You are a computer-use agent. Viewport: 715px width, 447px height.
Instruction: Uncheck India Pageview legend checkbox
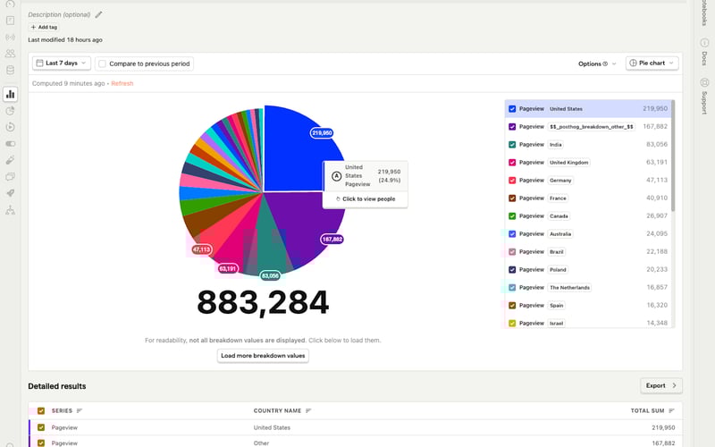[512, 145]
